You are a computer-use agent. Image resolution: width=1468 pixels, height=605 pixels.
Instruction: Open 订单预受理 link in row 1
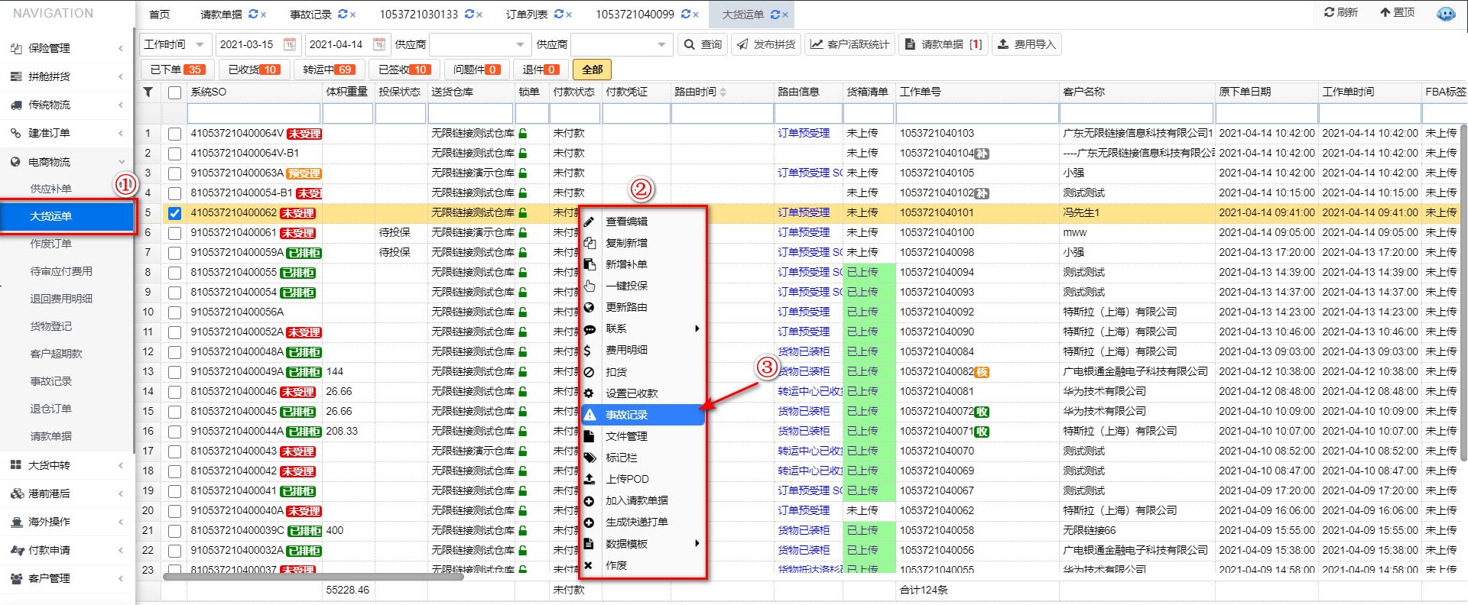803,133
